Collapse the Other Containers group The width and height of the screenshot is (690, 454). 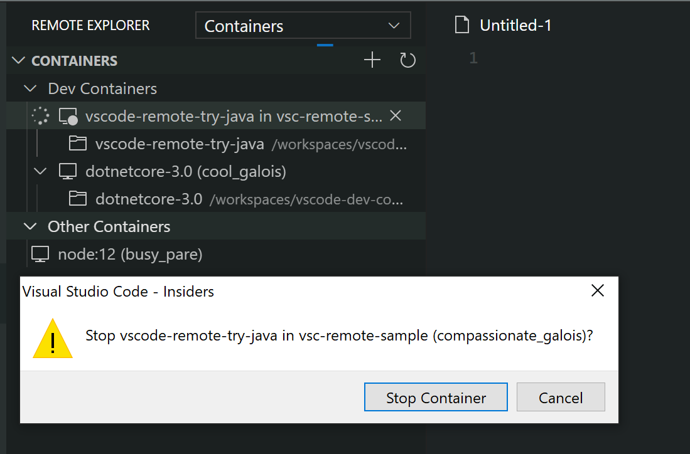(x=30, y=226)
